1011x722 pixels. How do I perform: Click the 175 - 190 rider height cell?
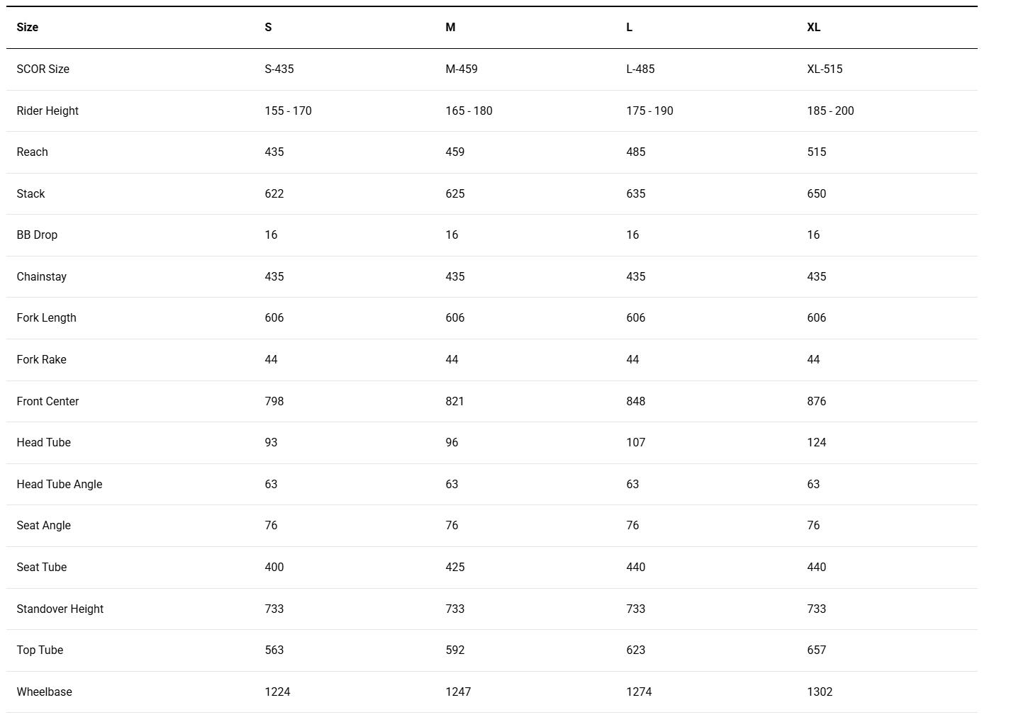click(649, 111)
